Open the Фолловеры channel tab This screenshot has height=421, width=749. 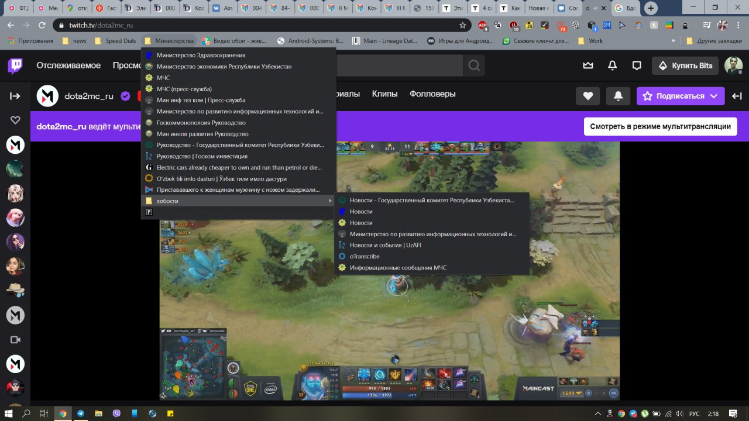pos(432,94)
